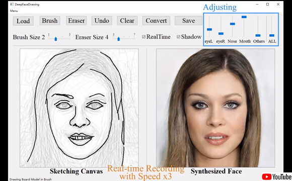
Task: Click the 'Sketching Canvas' caption
Action: 76,171
